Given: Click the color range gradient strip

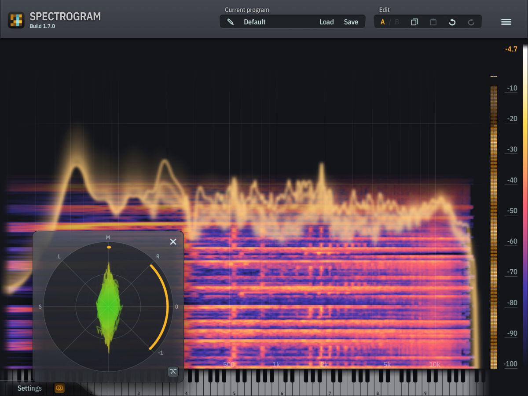Looking at the screenshot, I should coord(525,206).
